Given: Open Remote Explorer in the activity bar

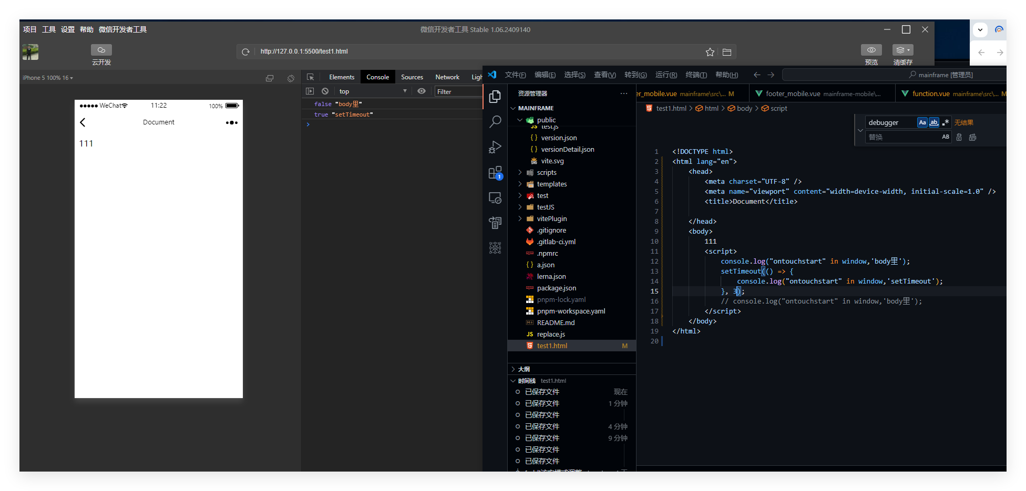Looking at the screenshot, I should [x=495, y=198].
